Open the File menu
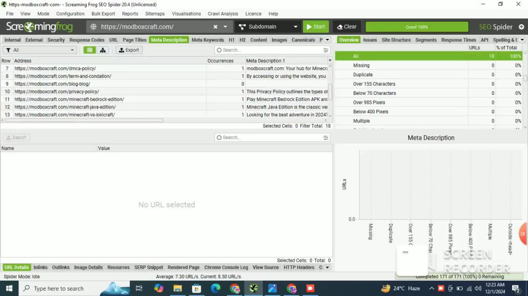This screenshot has width=528, height=296. pos(10,14)
